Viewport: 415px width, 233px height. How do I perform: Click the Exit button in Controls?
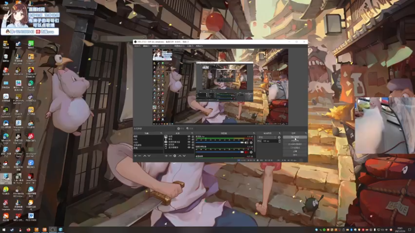295,154
